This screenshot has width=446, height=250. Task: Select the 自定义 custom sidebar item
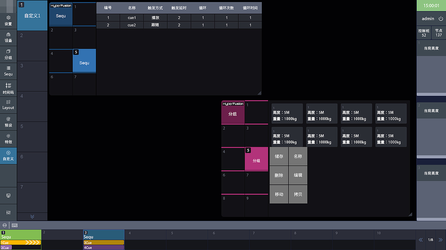(x=8, y=156)
